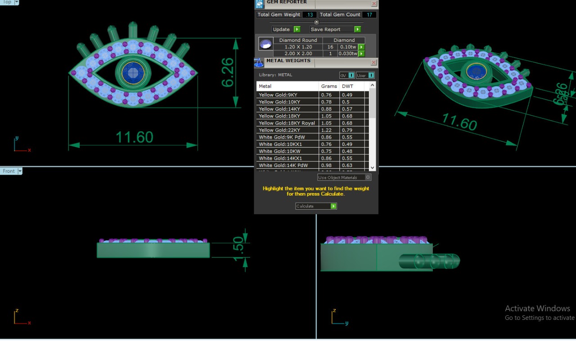Click the Metal Weights scale icon
This screenshot has height=341, width=576.
point(259,63)
